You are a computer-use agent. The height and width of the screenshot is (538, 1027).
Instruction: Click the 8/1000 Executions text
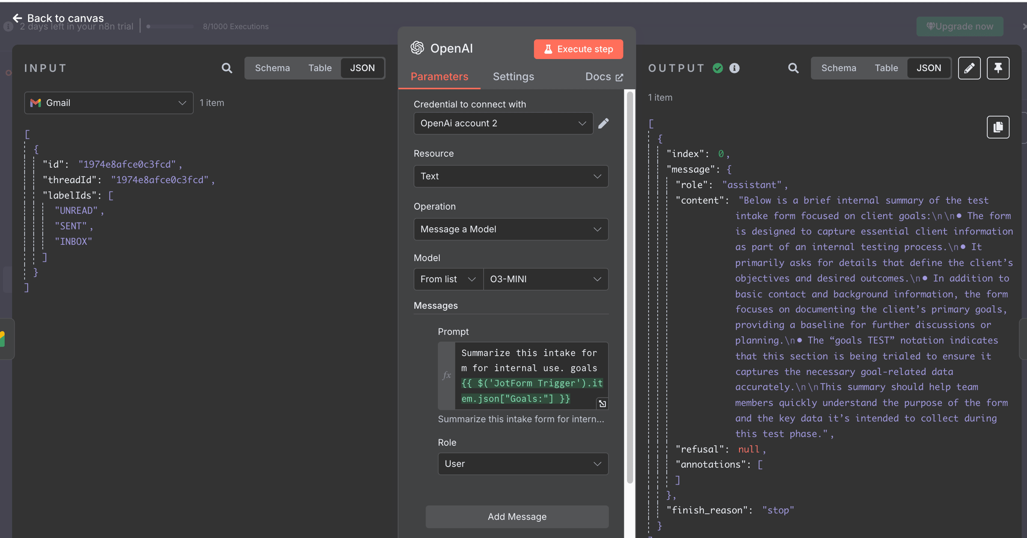(x=235, y=27)
